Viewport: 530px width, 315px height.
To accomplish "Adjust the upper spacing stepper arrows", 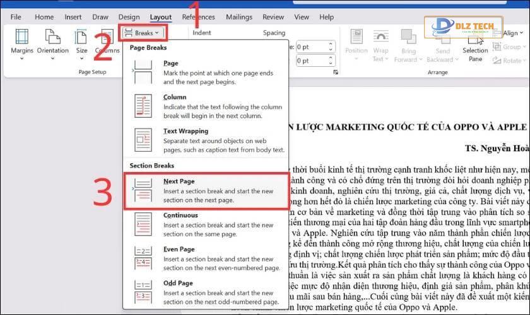I will pos(331,47).
